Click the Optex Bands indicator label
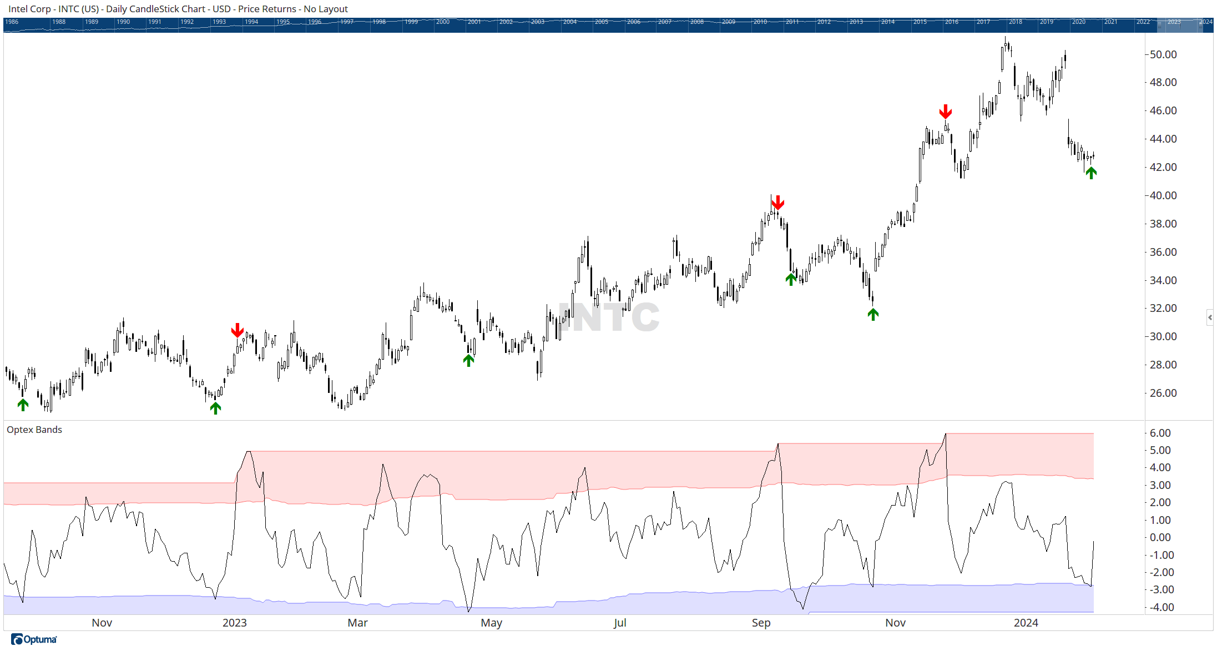This screenshot has height=646, width=1217. click(x=34, y=430)
